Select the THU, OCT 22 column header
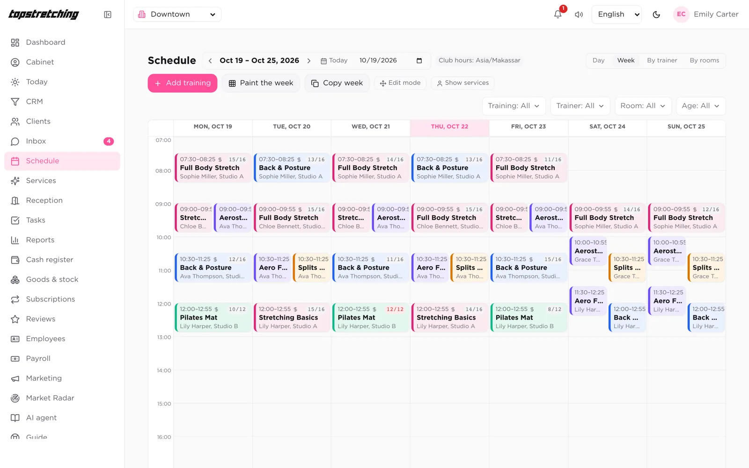The height and width of the screenshot is (468, 749). [449, 127]
